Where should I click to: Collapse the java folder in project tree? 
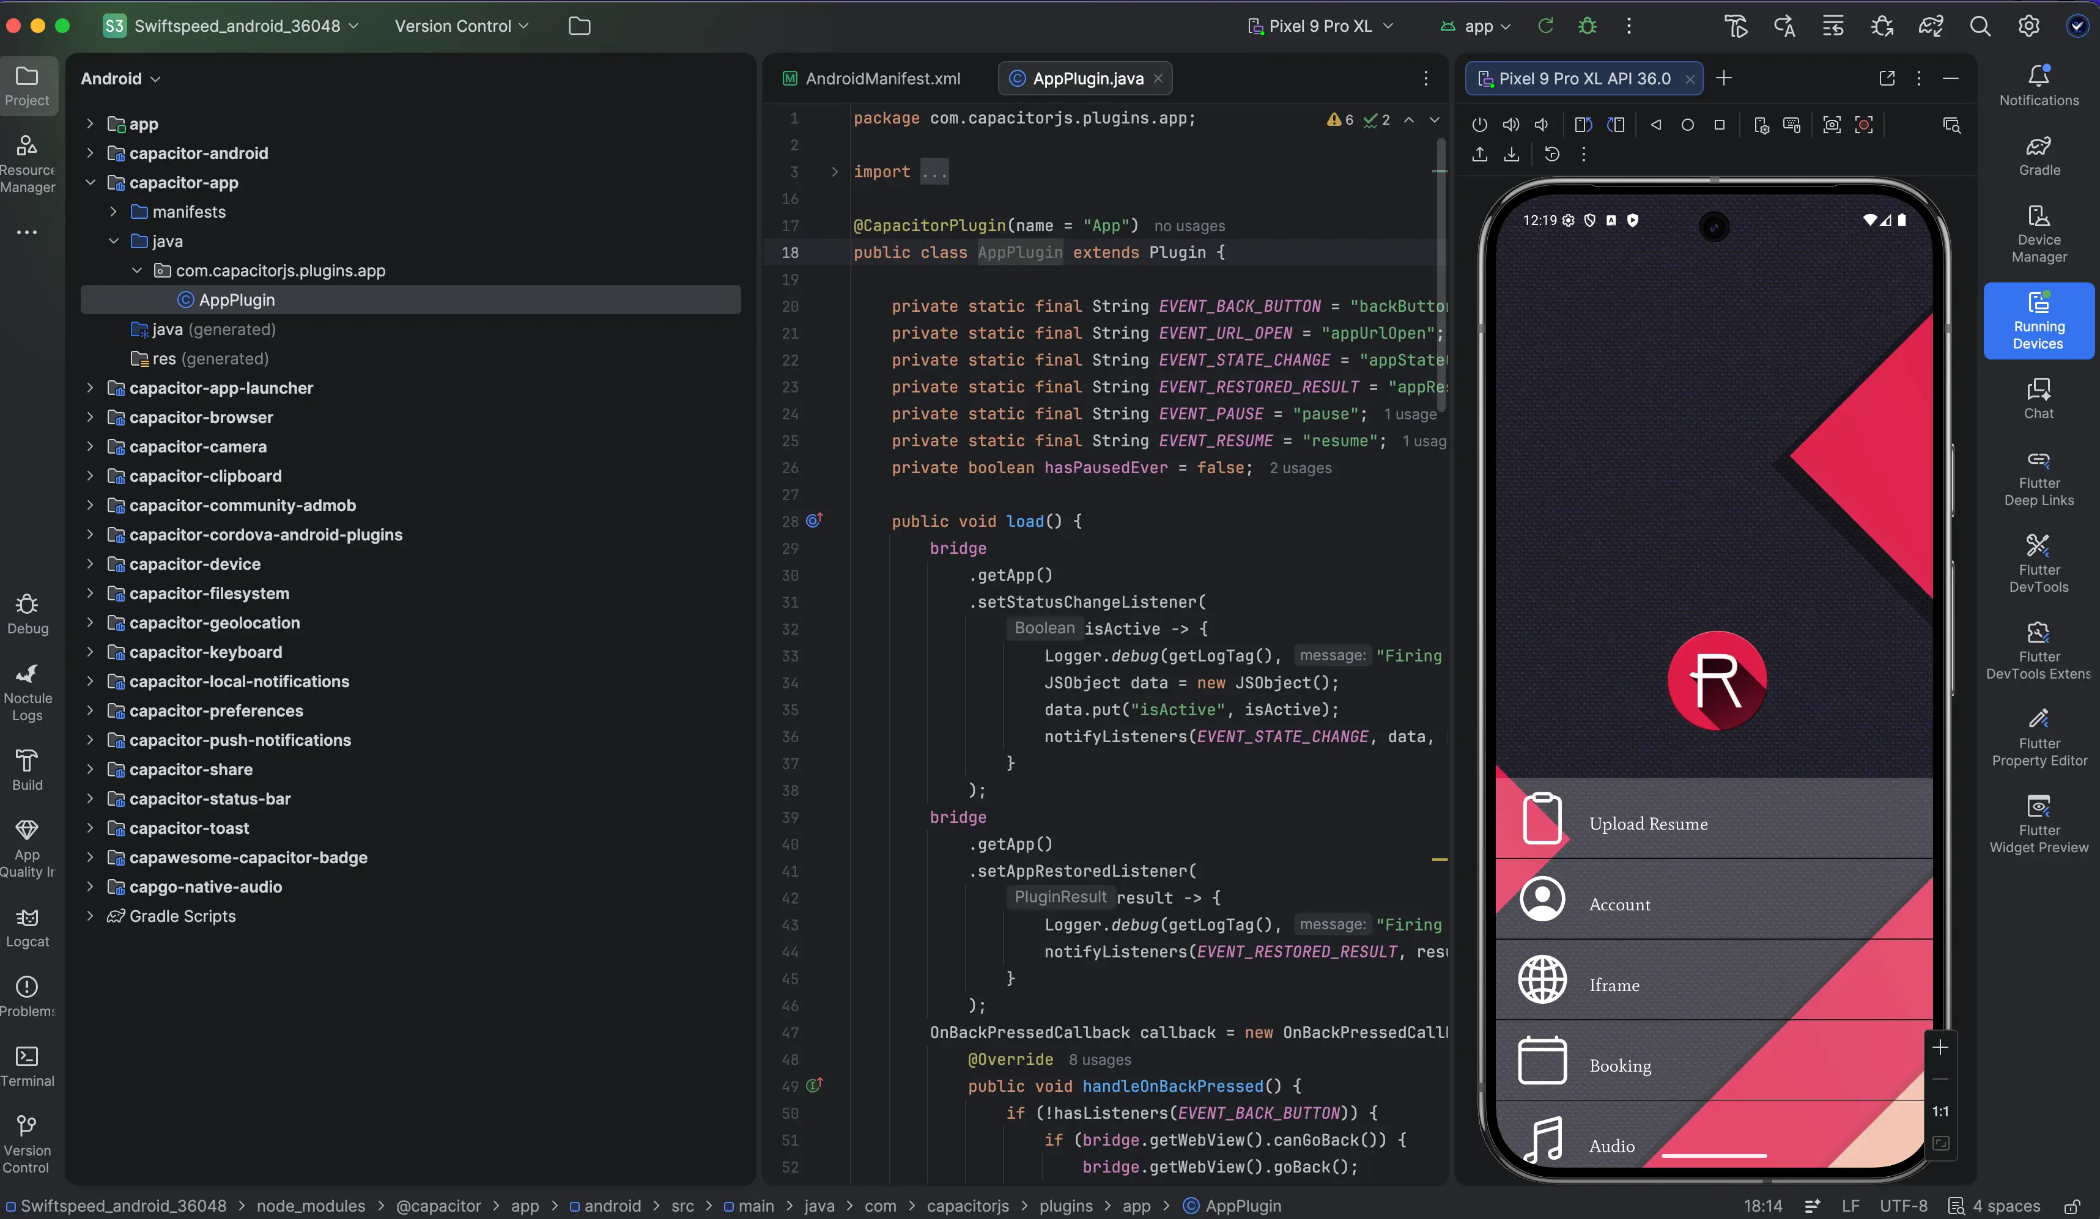click(x=113, y=241)
